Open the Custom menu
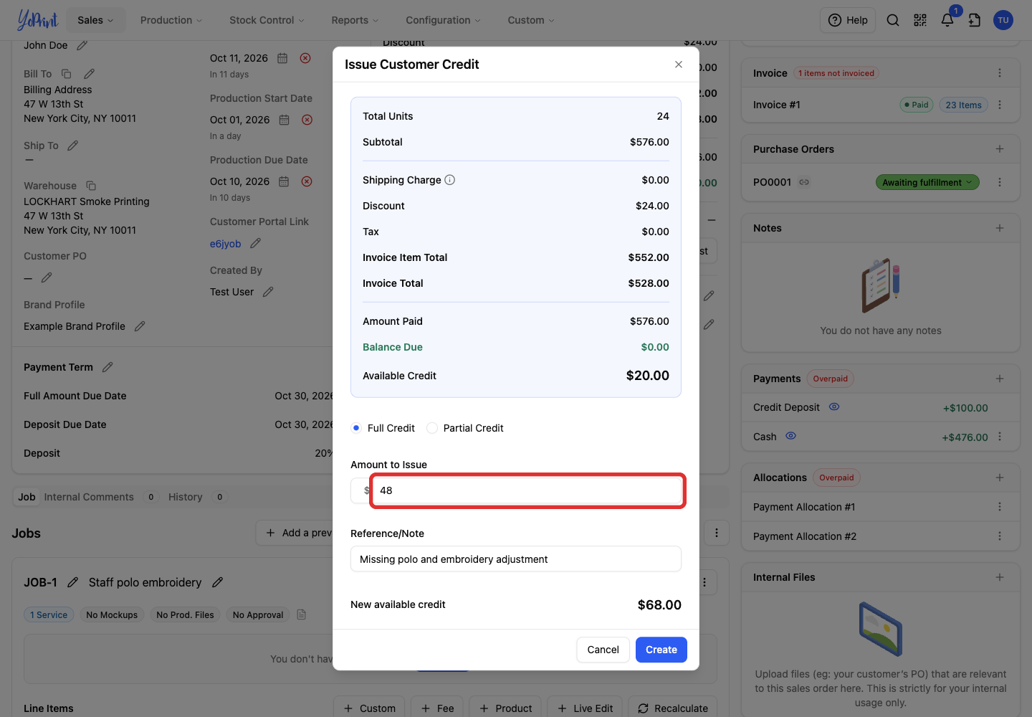Image resolution: width=1032 pixels, height=717 pixels. pyautogui.click(x=531, y=20)
